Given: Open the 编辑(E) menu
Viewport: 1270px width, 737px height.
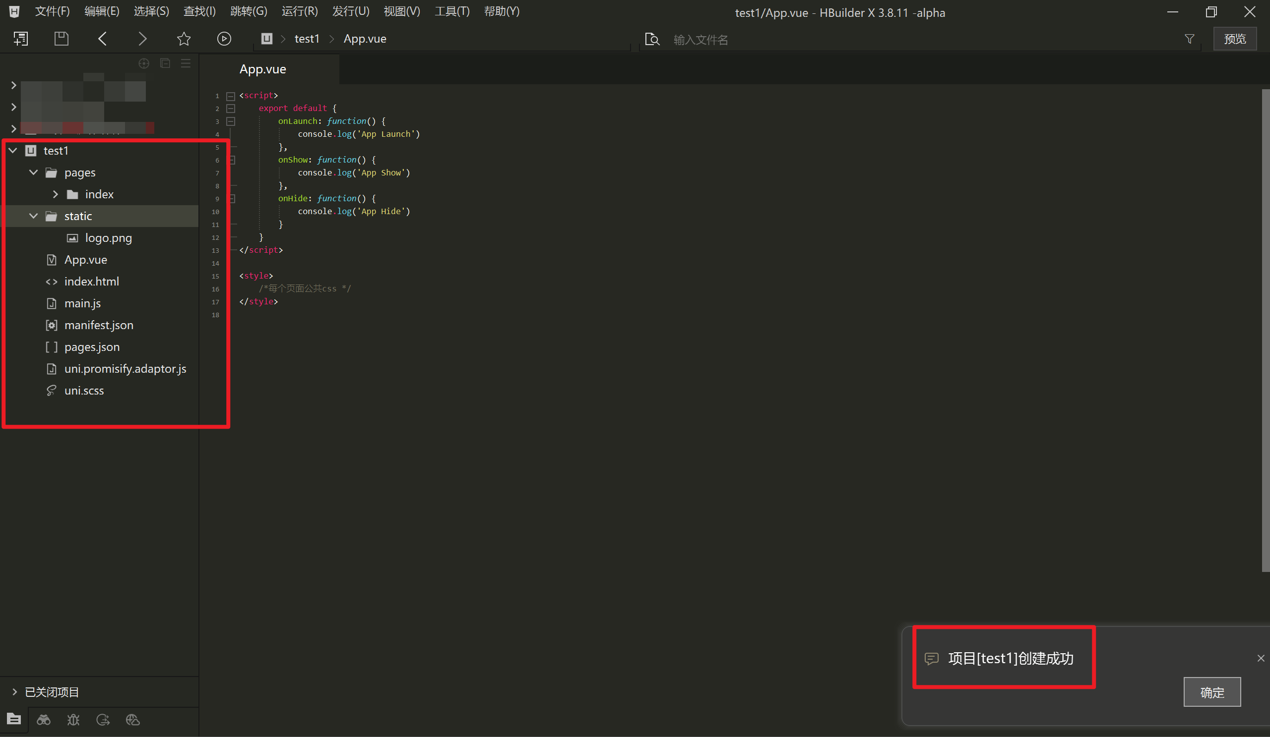Looking at the screenshot, I should pos(102,11).
